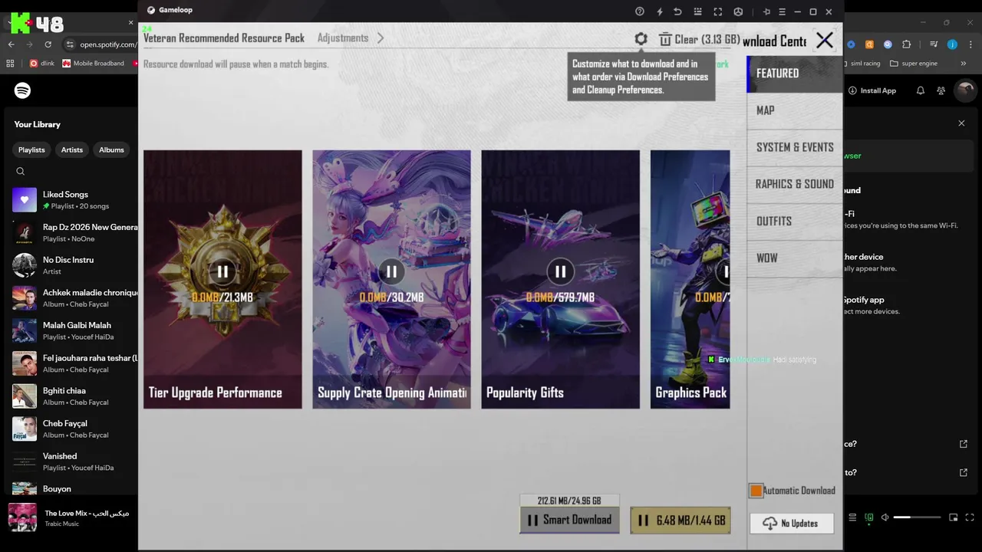Screen dimensions: 982x552
Task: Switch to the Adjustments tab
Action: (x=343, y=38)
